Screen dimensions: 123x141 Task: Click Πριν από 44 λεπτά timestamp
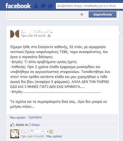(33, 36)
